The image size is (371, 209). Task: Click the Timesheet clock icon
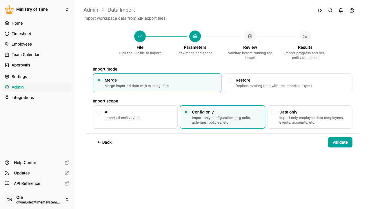pos(7,34)
